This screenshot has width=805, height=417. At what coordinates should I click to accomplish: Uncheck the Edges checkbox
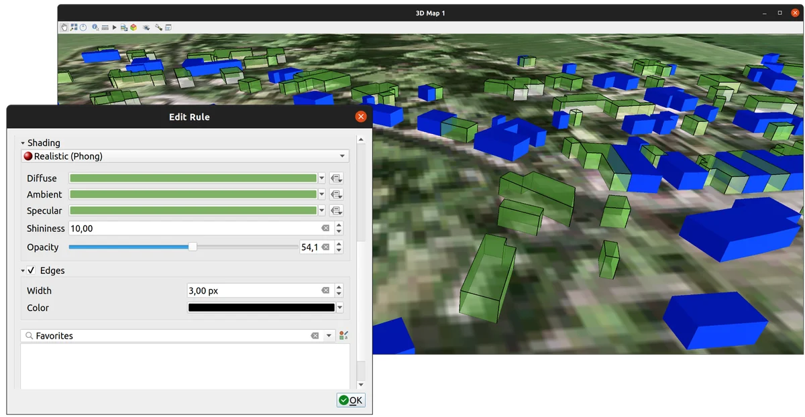coord(32,271)
